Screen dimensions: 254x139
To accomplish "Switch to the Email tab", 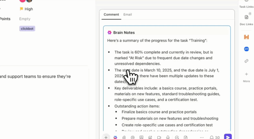I will click(128, 15).
